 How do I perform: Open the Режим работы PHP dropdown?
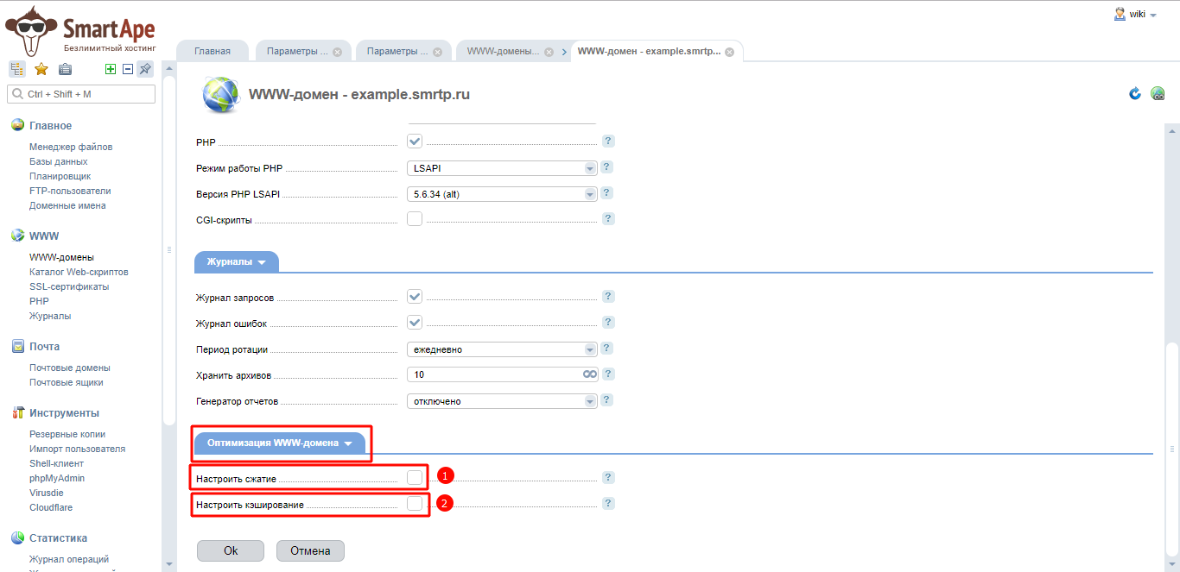[x=502, y=168]
